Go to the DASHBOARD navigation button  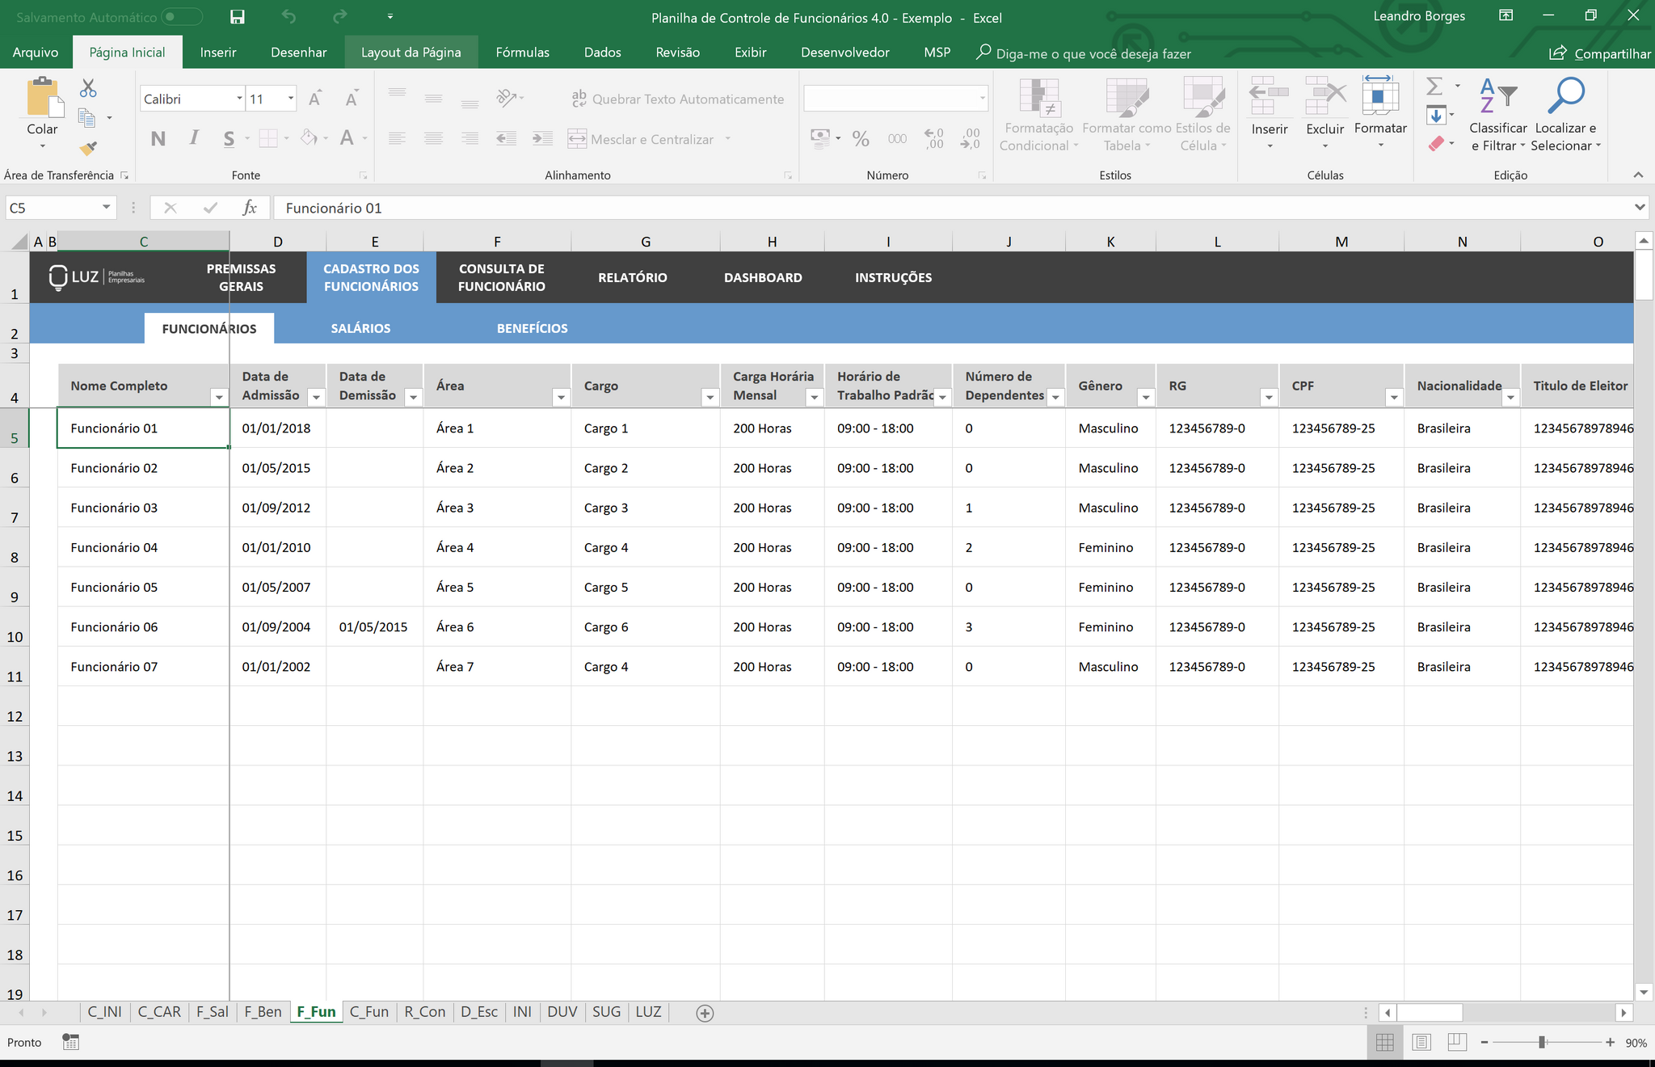pos(762,277)
